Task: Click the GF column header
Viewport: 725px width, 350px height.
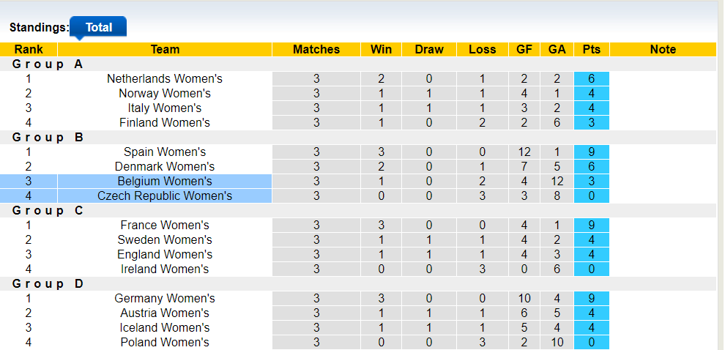Action: coord(524,49)
